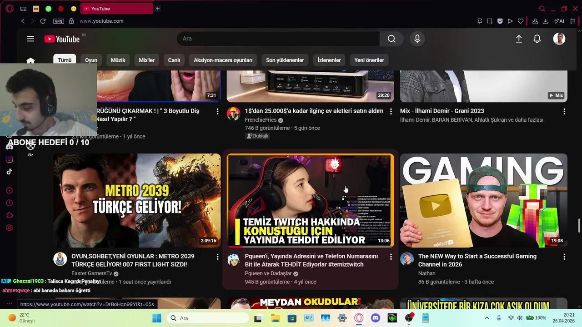582x327 pixels.
Task: Open more options for the İlhami Demir mix
Action: [564, 111]
